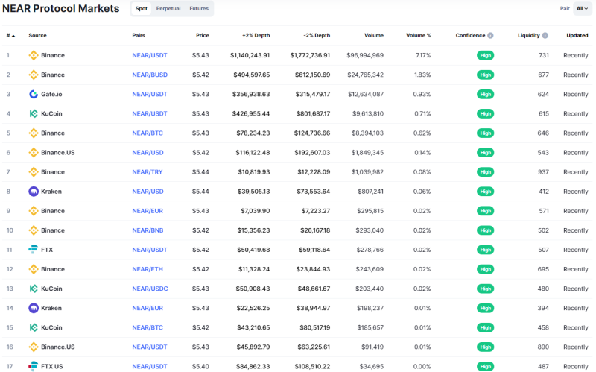
Task: Click the Liquidity info icon
Action: coord(545,35)
